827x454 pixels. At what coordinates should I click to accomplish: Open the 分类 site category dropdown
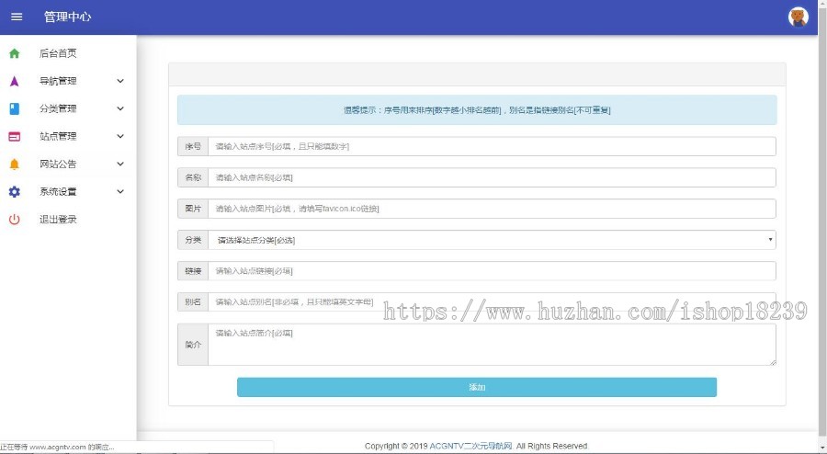(x=492, y=240)
